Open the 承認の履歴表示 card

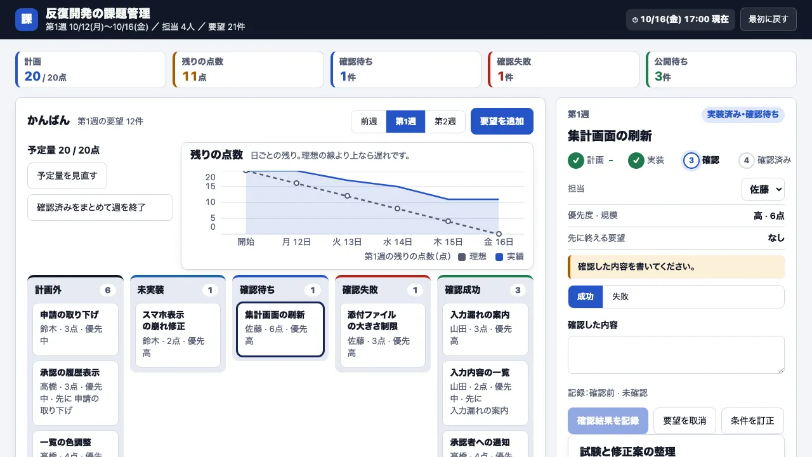pos(75,393)
